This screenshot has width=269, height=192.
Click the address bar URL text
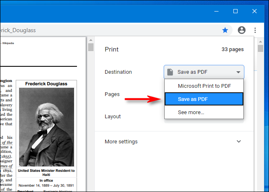point(18,30)
